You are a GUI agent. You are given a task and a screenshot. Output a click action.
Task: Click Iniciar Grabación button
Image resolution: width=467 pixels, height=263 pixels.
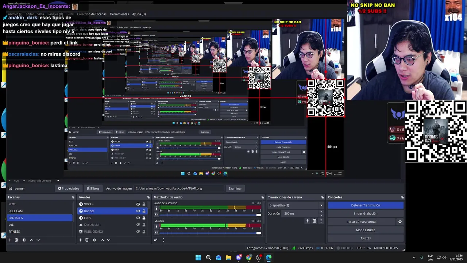click(366, 214)
